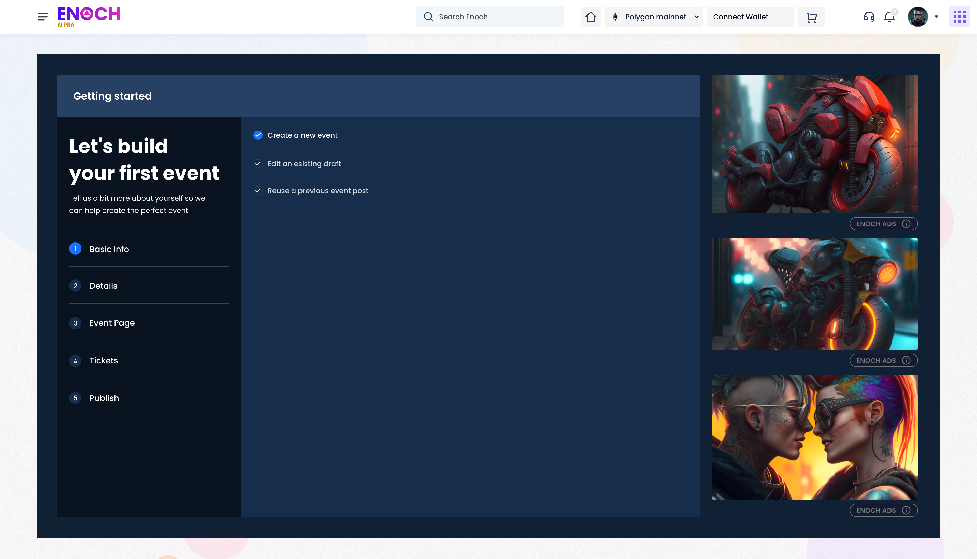Go to the Details step
The image size is (977, 559).
[103, 286]
